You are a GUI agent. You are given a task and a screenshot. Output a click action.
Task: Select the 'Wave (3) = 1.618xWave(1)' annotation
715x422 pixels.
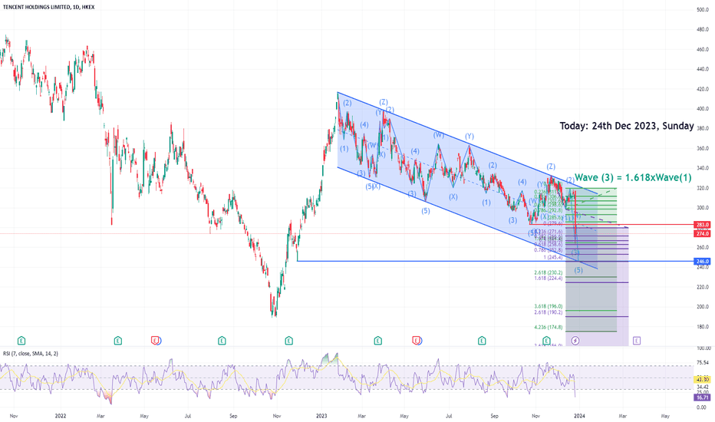(633, 177)
